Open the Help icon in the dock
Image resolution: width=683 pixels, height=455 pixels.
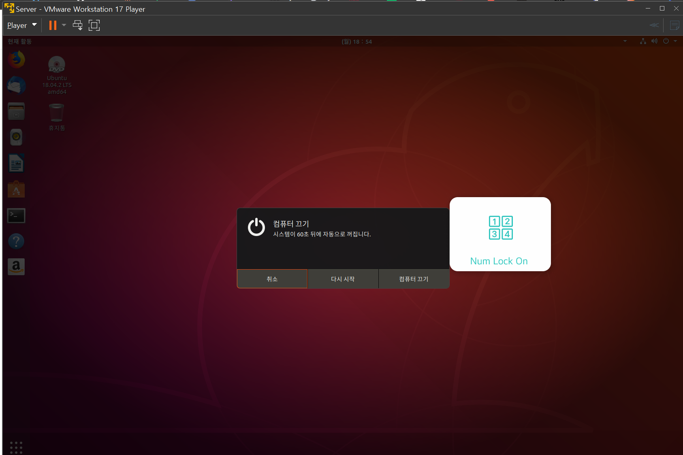pyautogui.click(x=16, y=241)
